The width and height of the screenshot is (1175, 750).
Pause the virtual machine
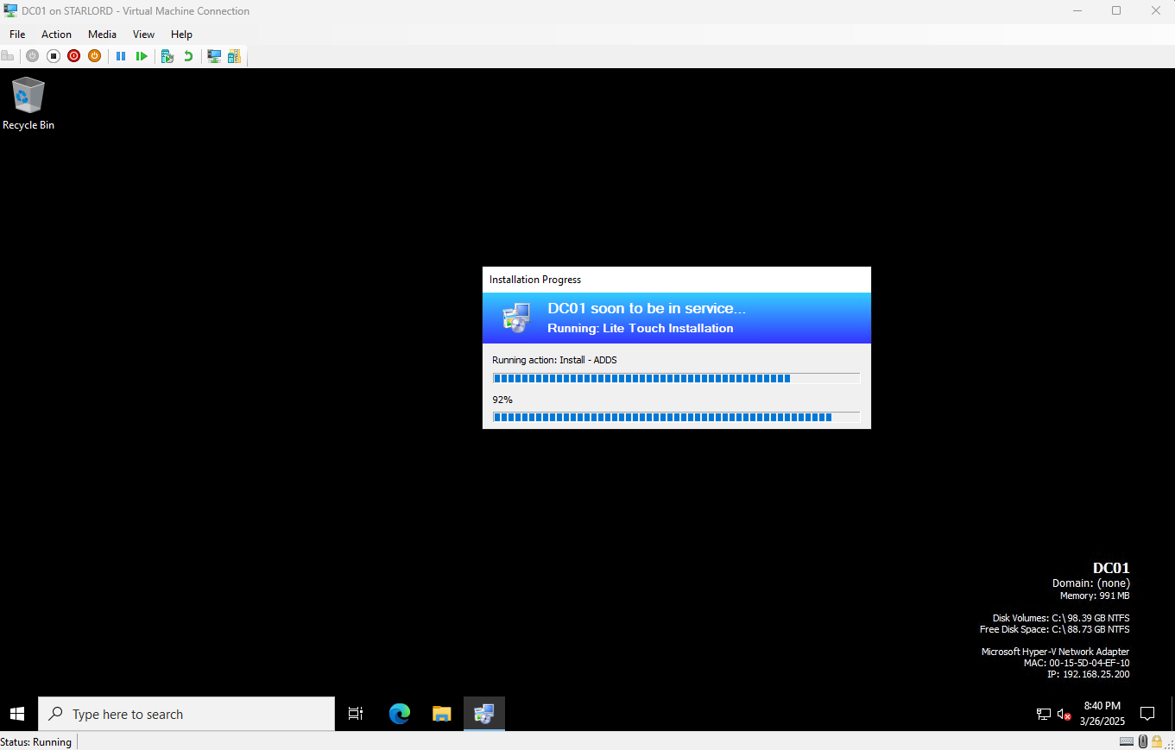coord(121,56)
